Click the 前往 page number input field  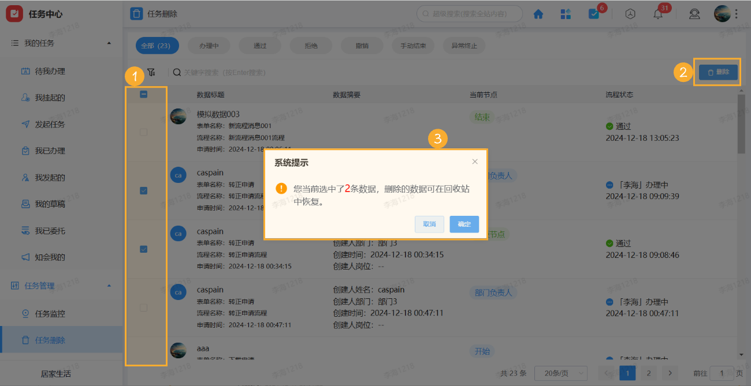720,373
